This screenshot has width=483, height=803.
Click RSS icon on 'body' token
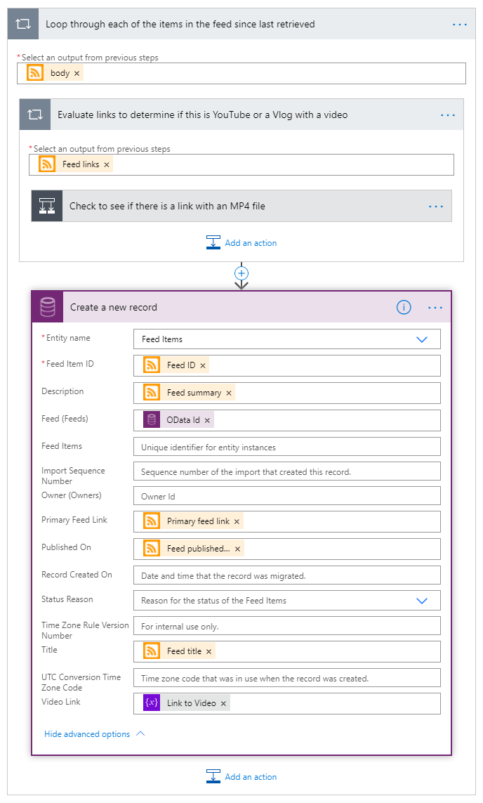coord(35,73)
